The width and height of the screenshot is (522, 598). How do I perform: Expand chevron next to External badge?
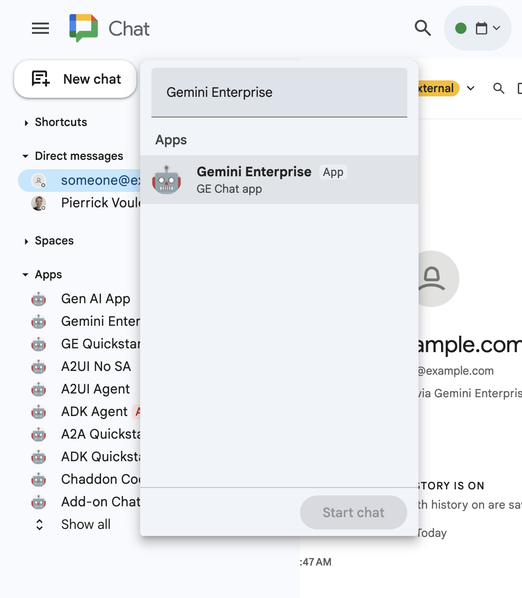tap(471, 88)
